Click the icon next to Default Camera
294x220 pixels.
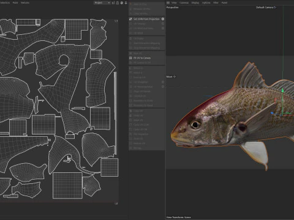click(275, 7)
